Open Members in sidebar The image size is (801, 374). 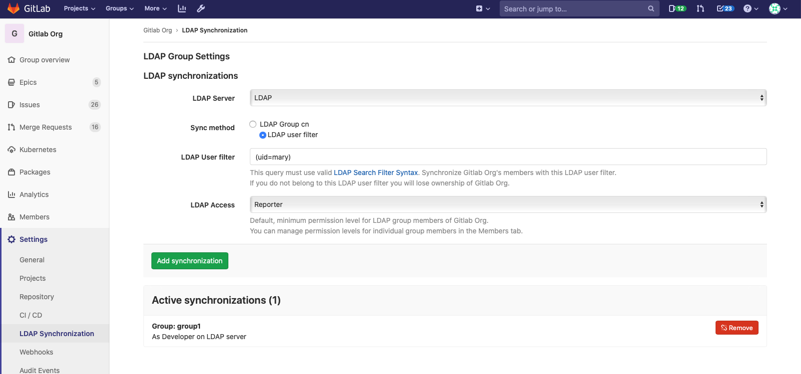point(34,217)
